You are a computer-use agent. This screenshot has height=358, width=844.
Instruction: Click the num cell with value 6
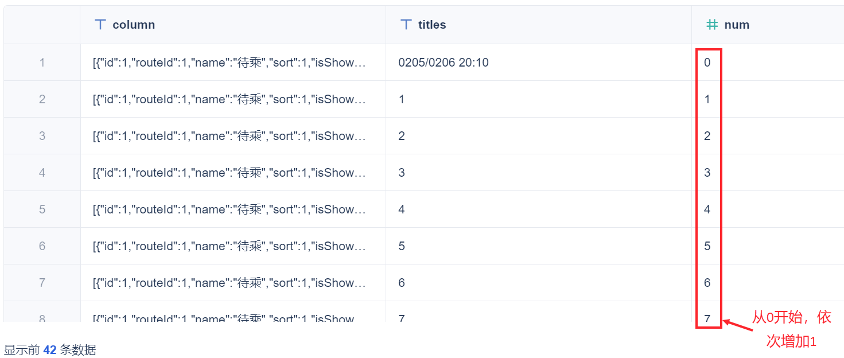point(707,283)
